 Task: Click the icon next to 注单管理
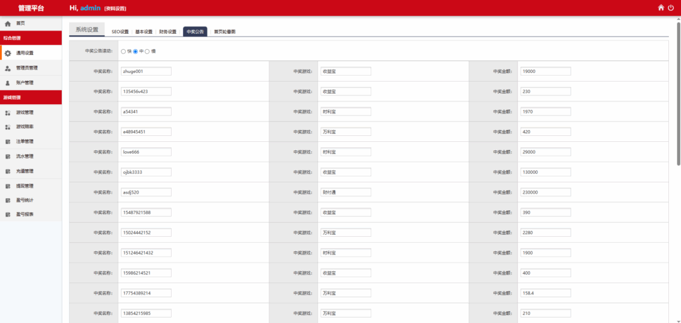click(x=7, y=142)
